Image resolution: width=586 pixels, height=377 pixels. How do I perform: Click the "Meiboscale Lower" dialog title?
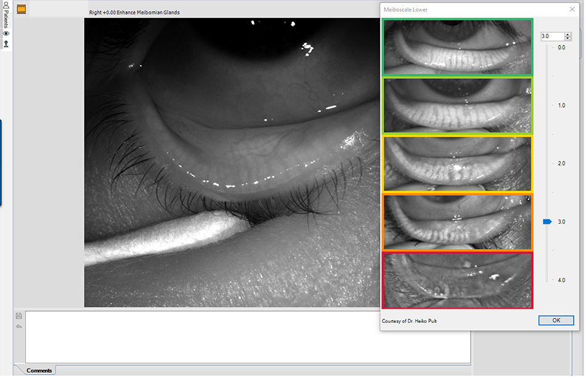coord(405,10)
